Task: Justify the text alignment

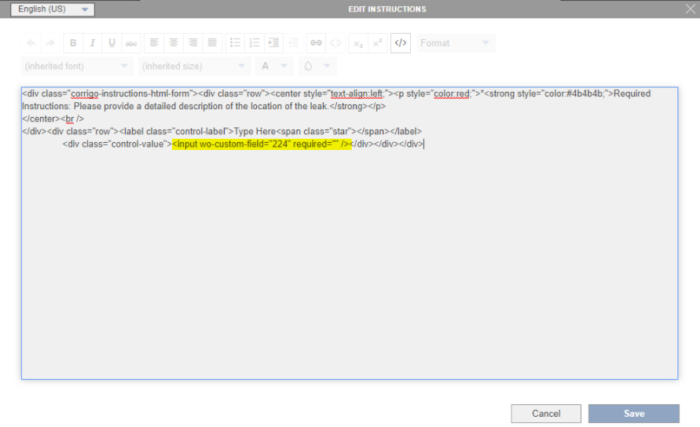Action: click(212, 43)
